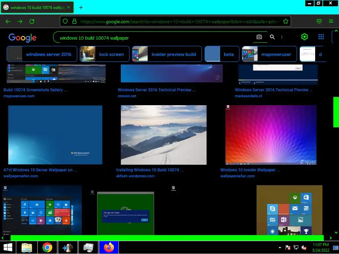Open Build 10074 Screenshots Gallery link
The width and height of the screenshot is (339, 254).
tap(35, 90)
